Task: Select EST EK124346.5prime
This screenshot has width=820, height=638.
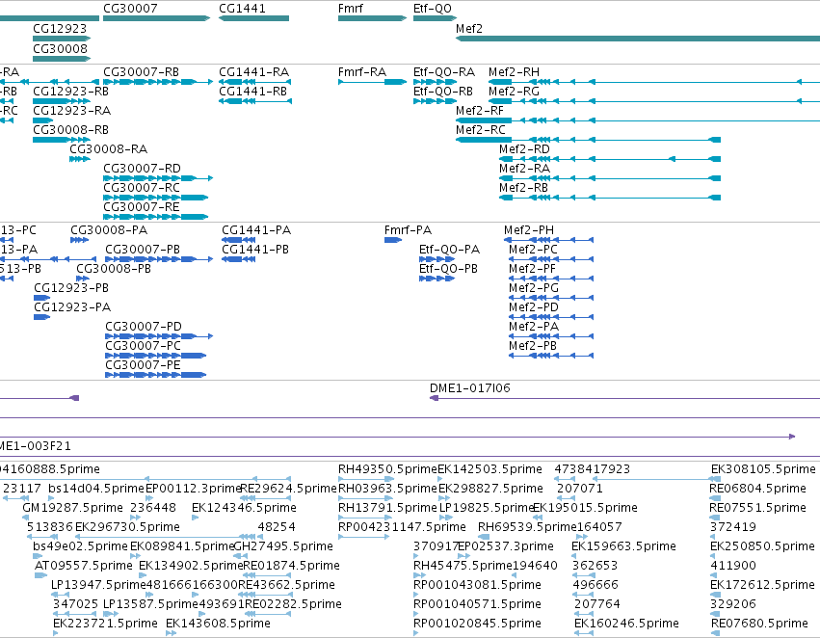Action: point(244,508)
